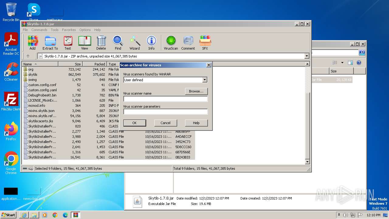
Task: Open the Options menu
Action: point(85,30)
